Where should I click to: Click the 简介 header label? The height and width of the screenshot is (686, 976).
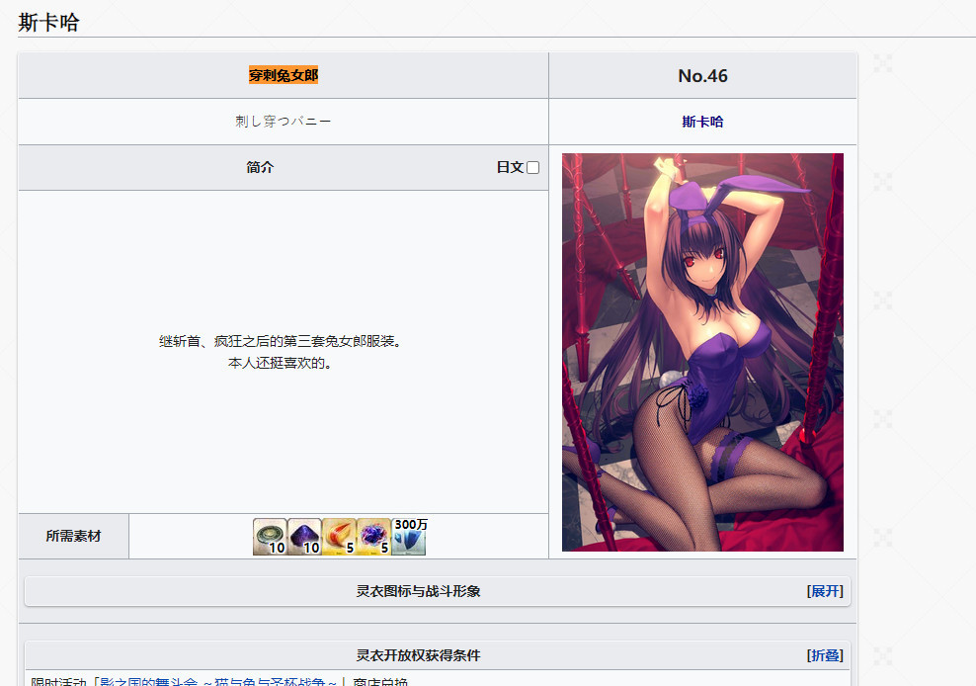[x=260, y=168]
